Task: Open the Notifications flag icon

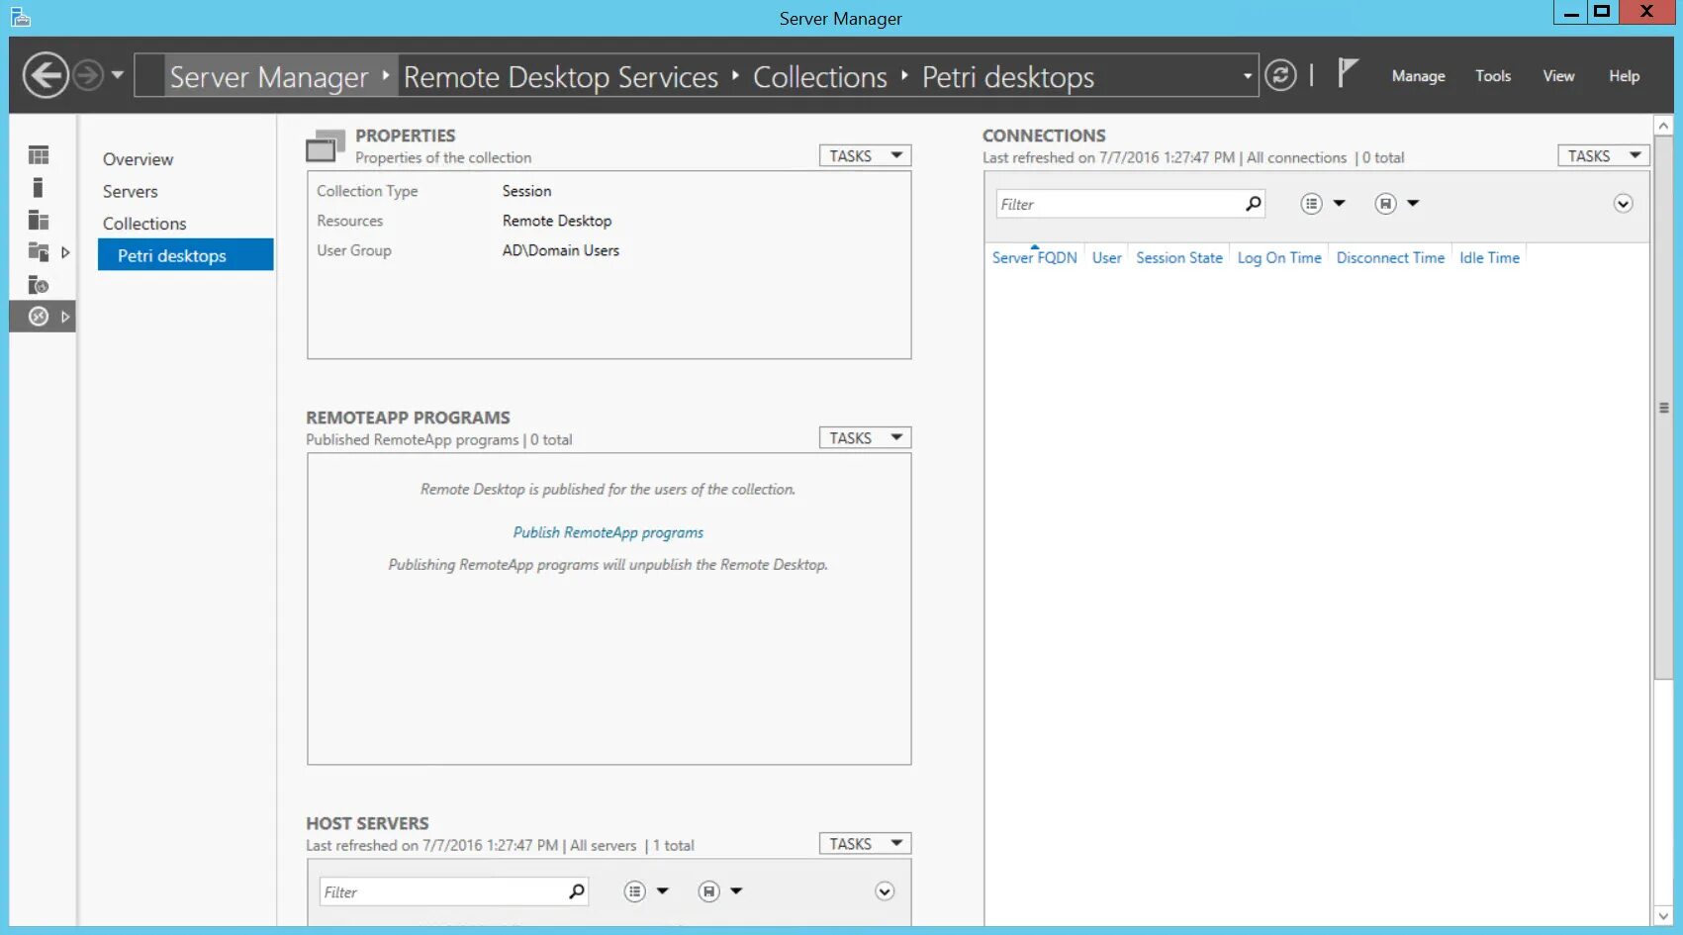Action: (1347, 73)
